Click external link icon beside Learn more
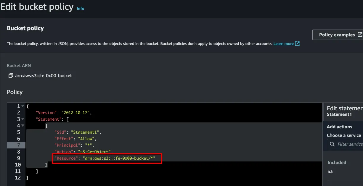Viewport: 363px width, 186px height. pos(297,44)
